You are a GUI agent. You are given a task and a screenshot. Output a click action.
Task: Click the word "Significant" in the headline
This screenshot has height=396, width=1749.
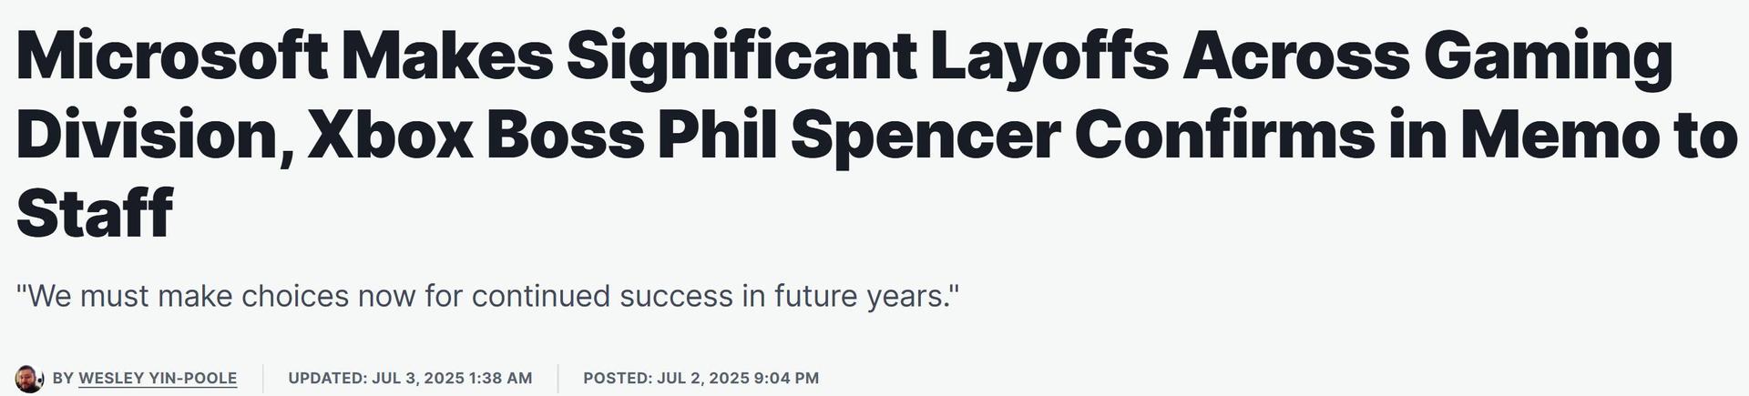(741, 55)
